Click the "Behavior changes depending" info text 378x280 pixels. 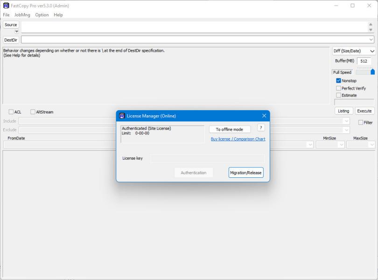click(84, 51)
